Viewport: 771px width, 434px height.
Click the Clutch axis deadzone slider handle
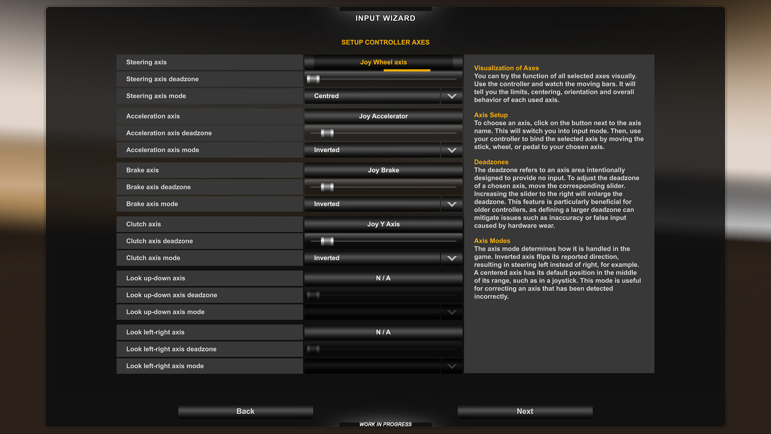(327, 241)
